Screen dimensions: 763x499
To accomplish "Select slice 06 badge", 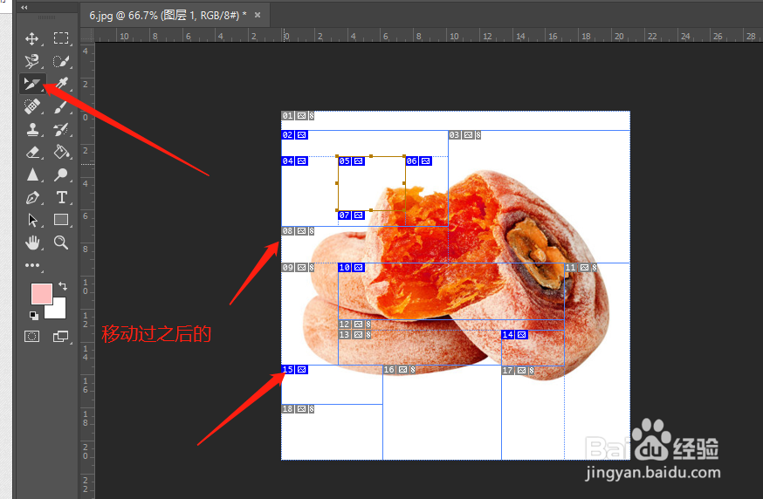I will 418,161.
